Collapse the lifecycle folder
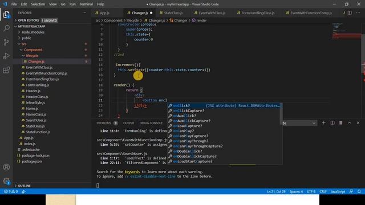The width and height of the screenshot is (365, 205). tap(32, 56)
